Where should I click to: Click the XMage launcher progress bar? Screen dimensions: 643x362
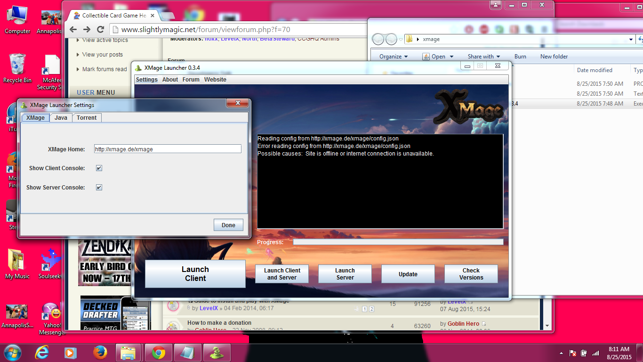coord(398,242)
